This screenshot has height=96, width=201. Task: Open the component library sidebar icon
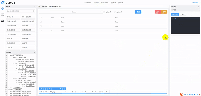pos(2,8)
